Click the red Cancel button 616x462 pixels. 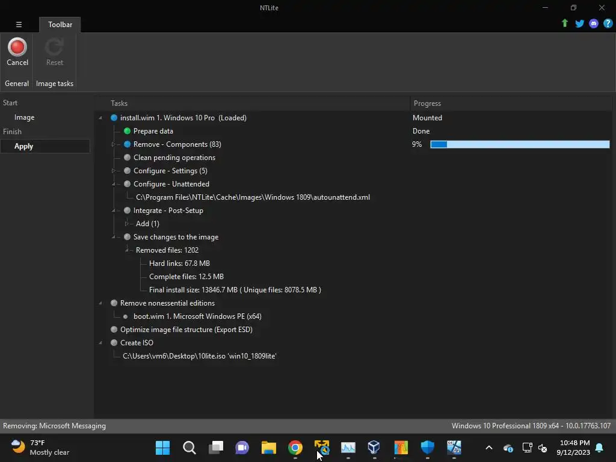coord(17,52)
